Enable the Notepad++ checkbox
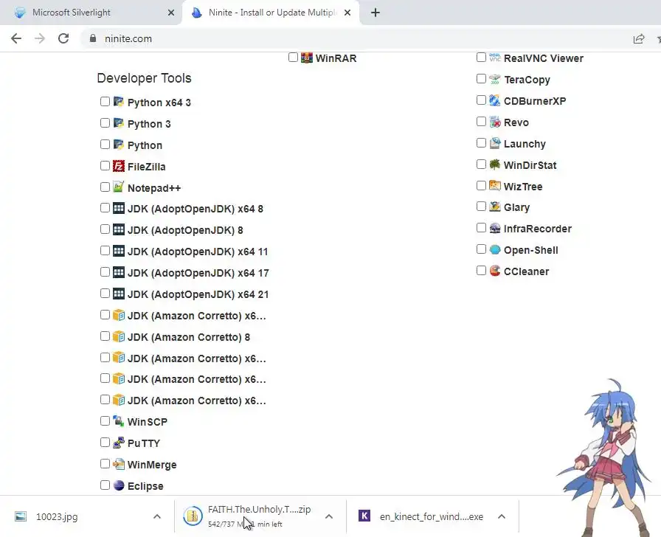Viewport: 661px width, 537px height. 105,187
